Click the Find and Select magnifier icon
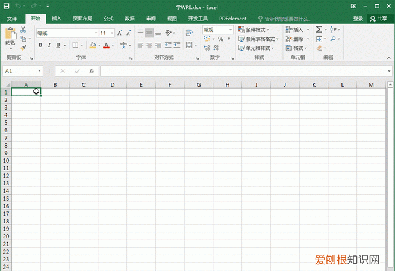Screen dimensions: 395x271 pyautogui.click(x=332, y=39)
